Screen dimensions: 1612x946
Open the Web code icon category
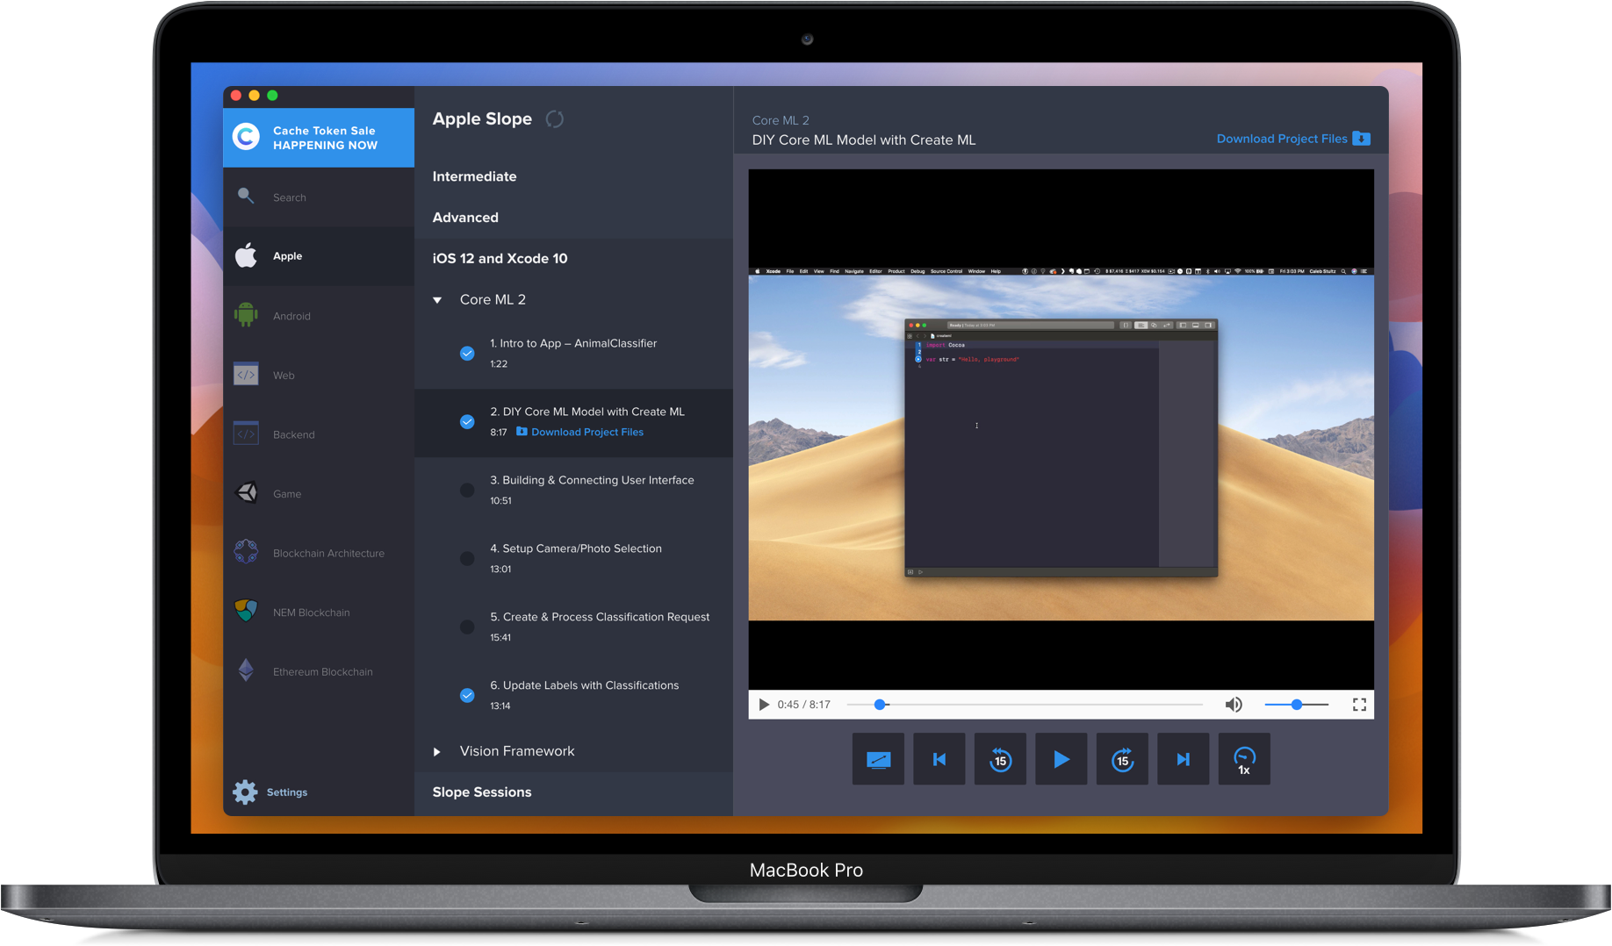[246, 375]
